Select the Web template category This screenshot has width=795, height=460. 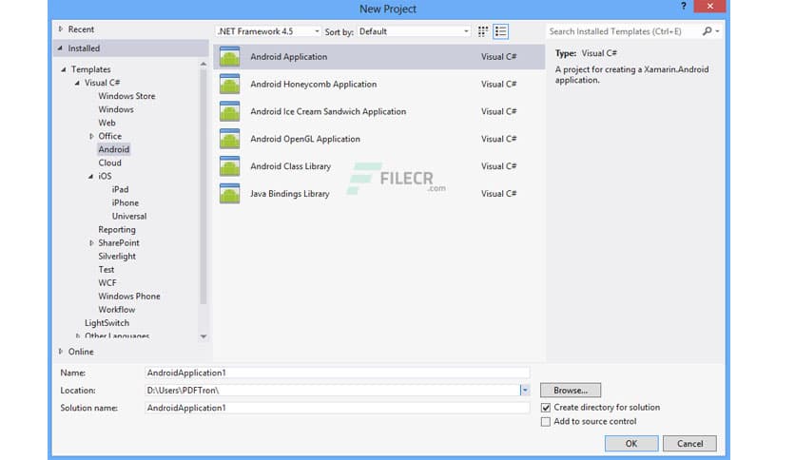[x=107, y=123]
